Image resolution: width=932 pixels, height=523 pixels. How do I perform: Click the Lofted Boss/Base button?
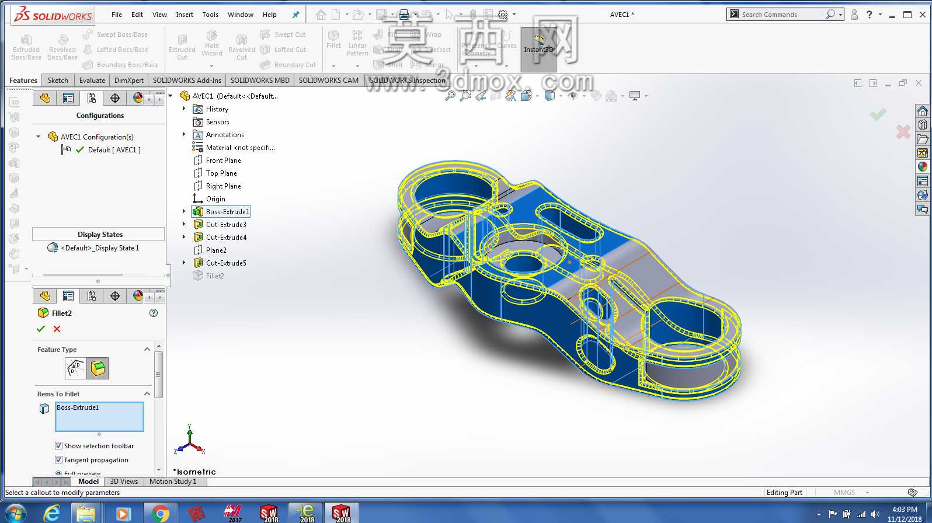(x=116, y=50)
